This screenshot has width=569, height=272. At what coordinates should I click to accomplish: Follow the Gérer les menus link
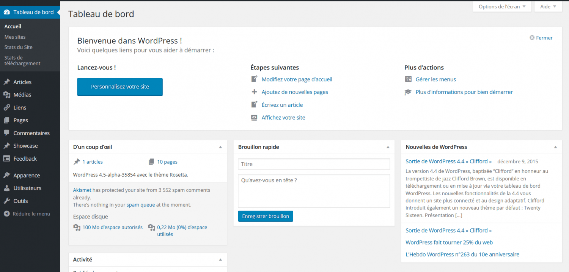pos(436,79)
